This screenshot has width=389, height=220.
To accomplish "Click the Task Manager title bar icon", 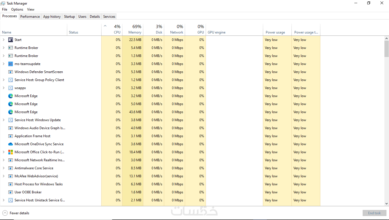I will 3,3.
